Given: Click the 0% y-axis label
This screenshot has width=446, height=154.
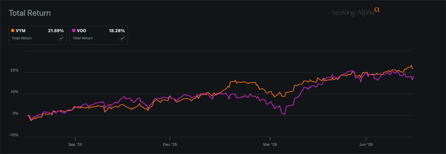Looking at the screenshot, I should click(x=16, y=114).
